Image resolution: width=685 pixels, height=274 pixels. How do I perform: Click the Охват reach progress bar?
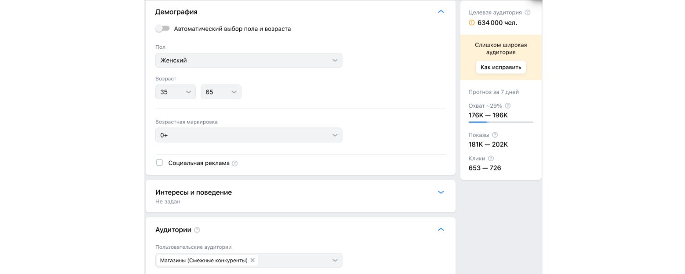click(501, 122)
